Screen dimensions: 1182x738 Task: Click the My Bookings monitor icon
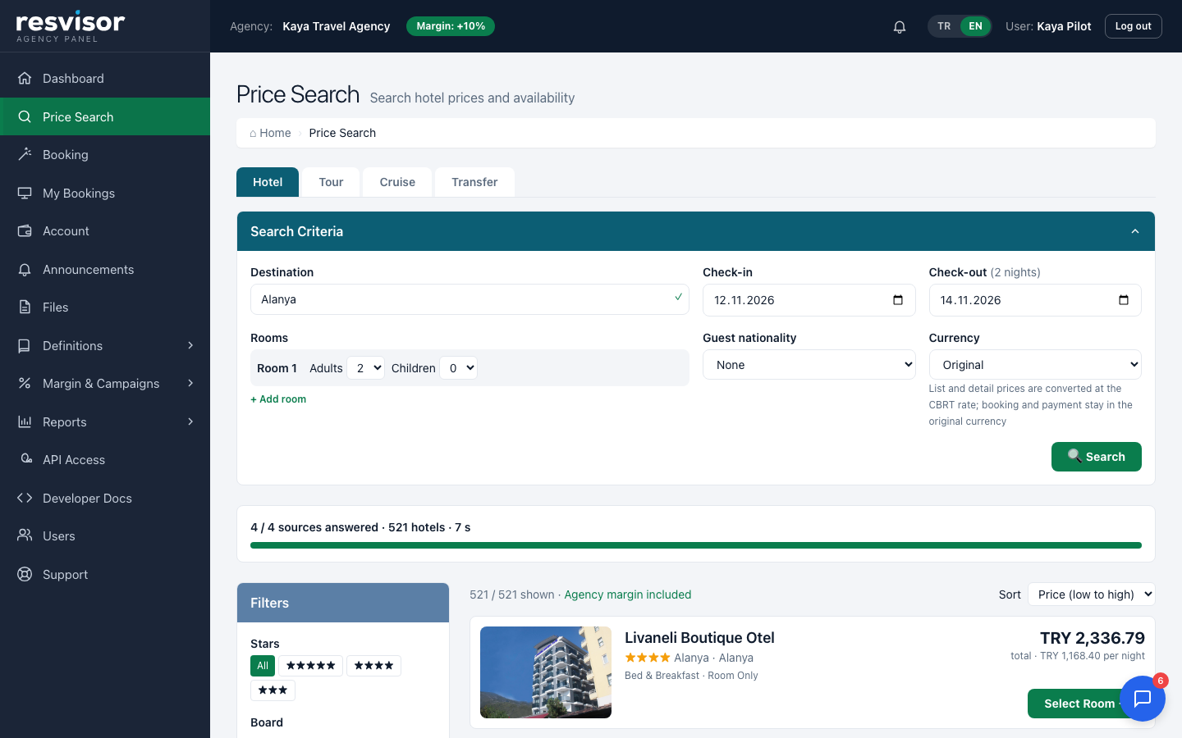point(25,193)
